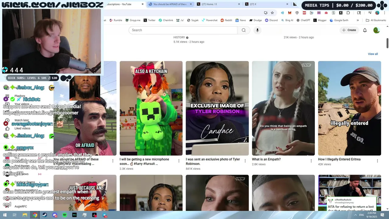Open Spotify from the taskbar

pos(64,215)
